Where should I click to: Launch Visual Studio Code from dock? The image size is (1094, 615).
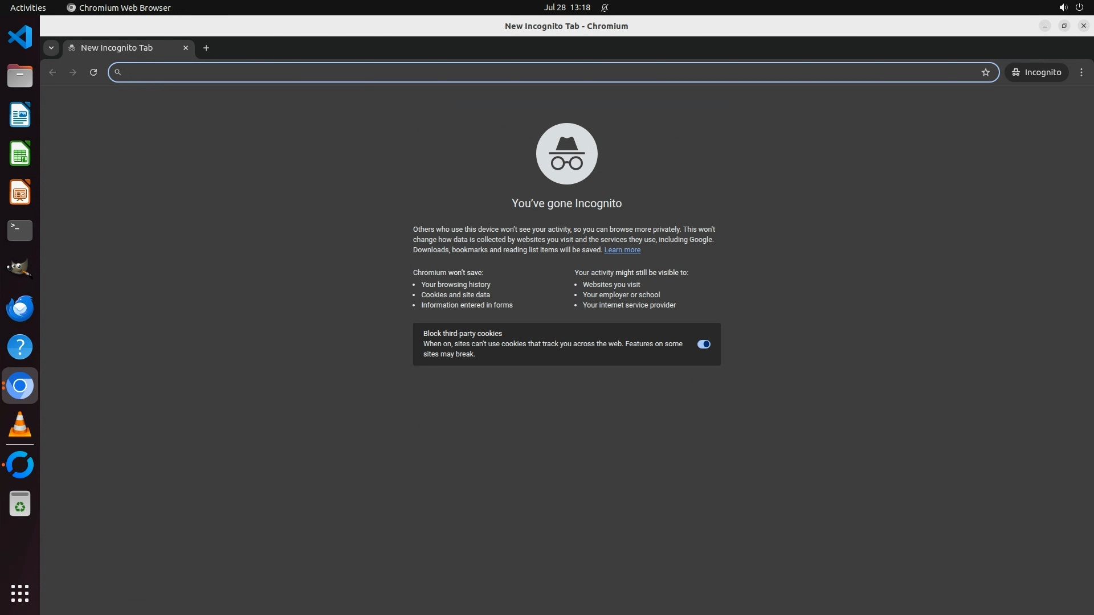coord(20,37)
